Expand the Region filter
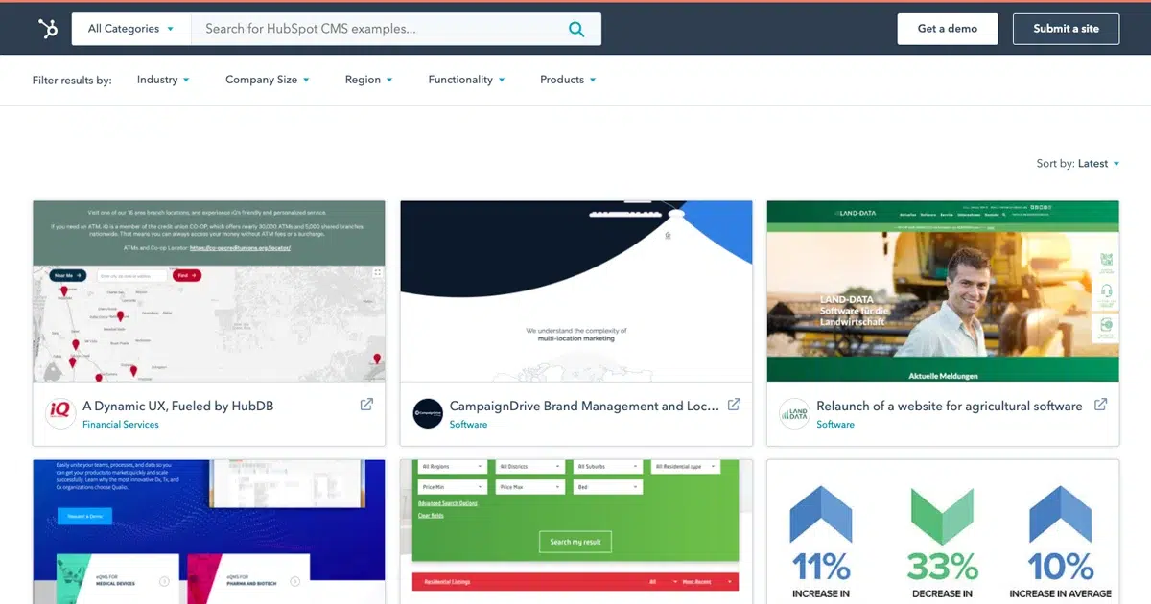 point(369,80)
